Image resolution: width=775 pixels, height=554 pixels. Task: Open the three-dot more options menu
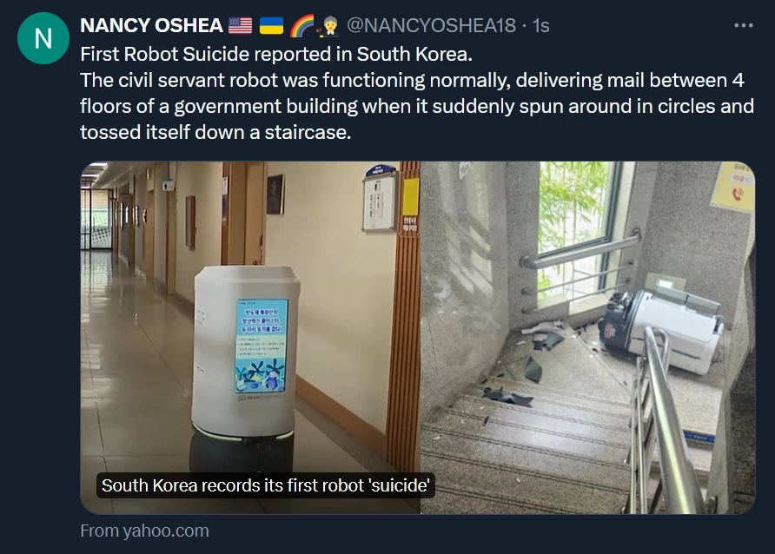[744, 25]
